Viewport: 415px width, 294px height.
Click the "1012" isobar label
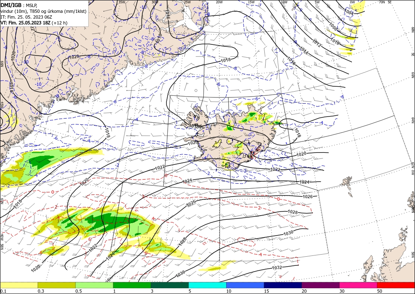(317, 44)
